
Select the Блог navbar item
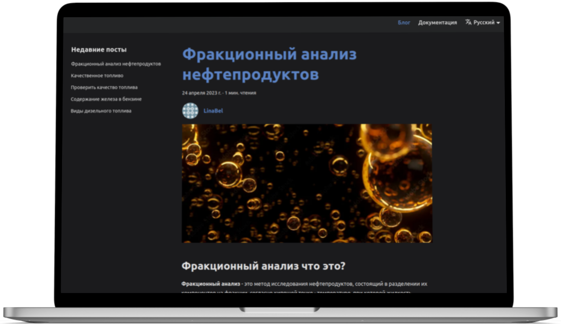(x=403, y=22)
